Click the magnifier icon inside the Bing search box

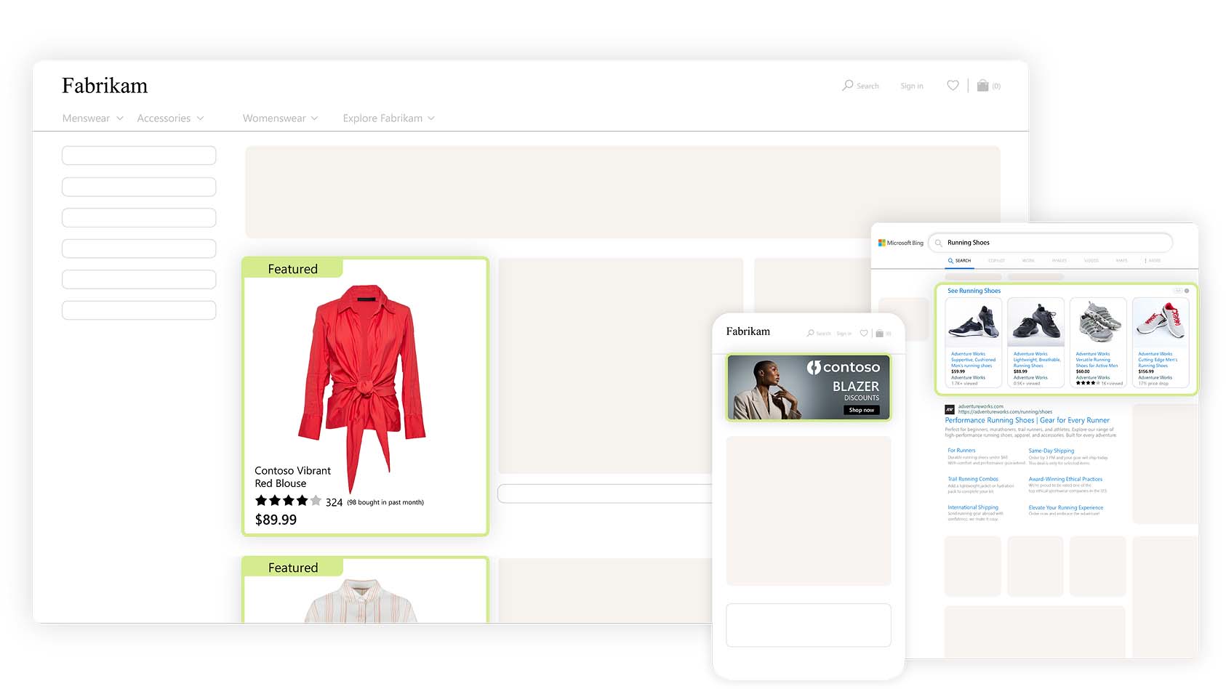click(939, 243)
